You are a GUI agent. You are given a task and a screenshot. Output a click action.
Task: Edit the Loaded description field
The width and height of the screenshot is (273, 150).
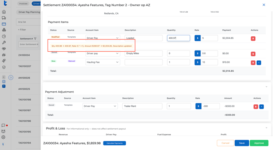tap(143, 38)
